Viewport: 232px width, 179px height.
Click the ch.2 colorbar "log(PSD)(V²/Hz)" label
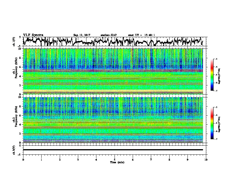(x=219, y=124)
